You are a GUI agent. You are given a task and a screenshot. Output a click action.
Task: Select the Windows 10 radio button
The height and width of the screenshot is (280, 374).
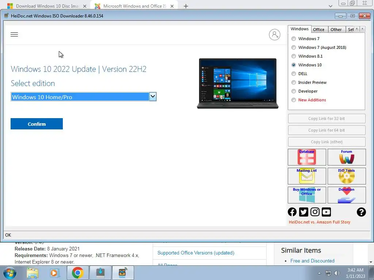294,65
